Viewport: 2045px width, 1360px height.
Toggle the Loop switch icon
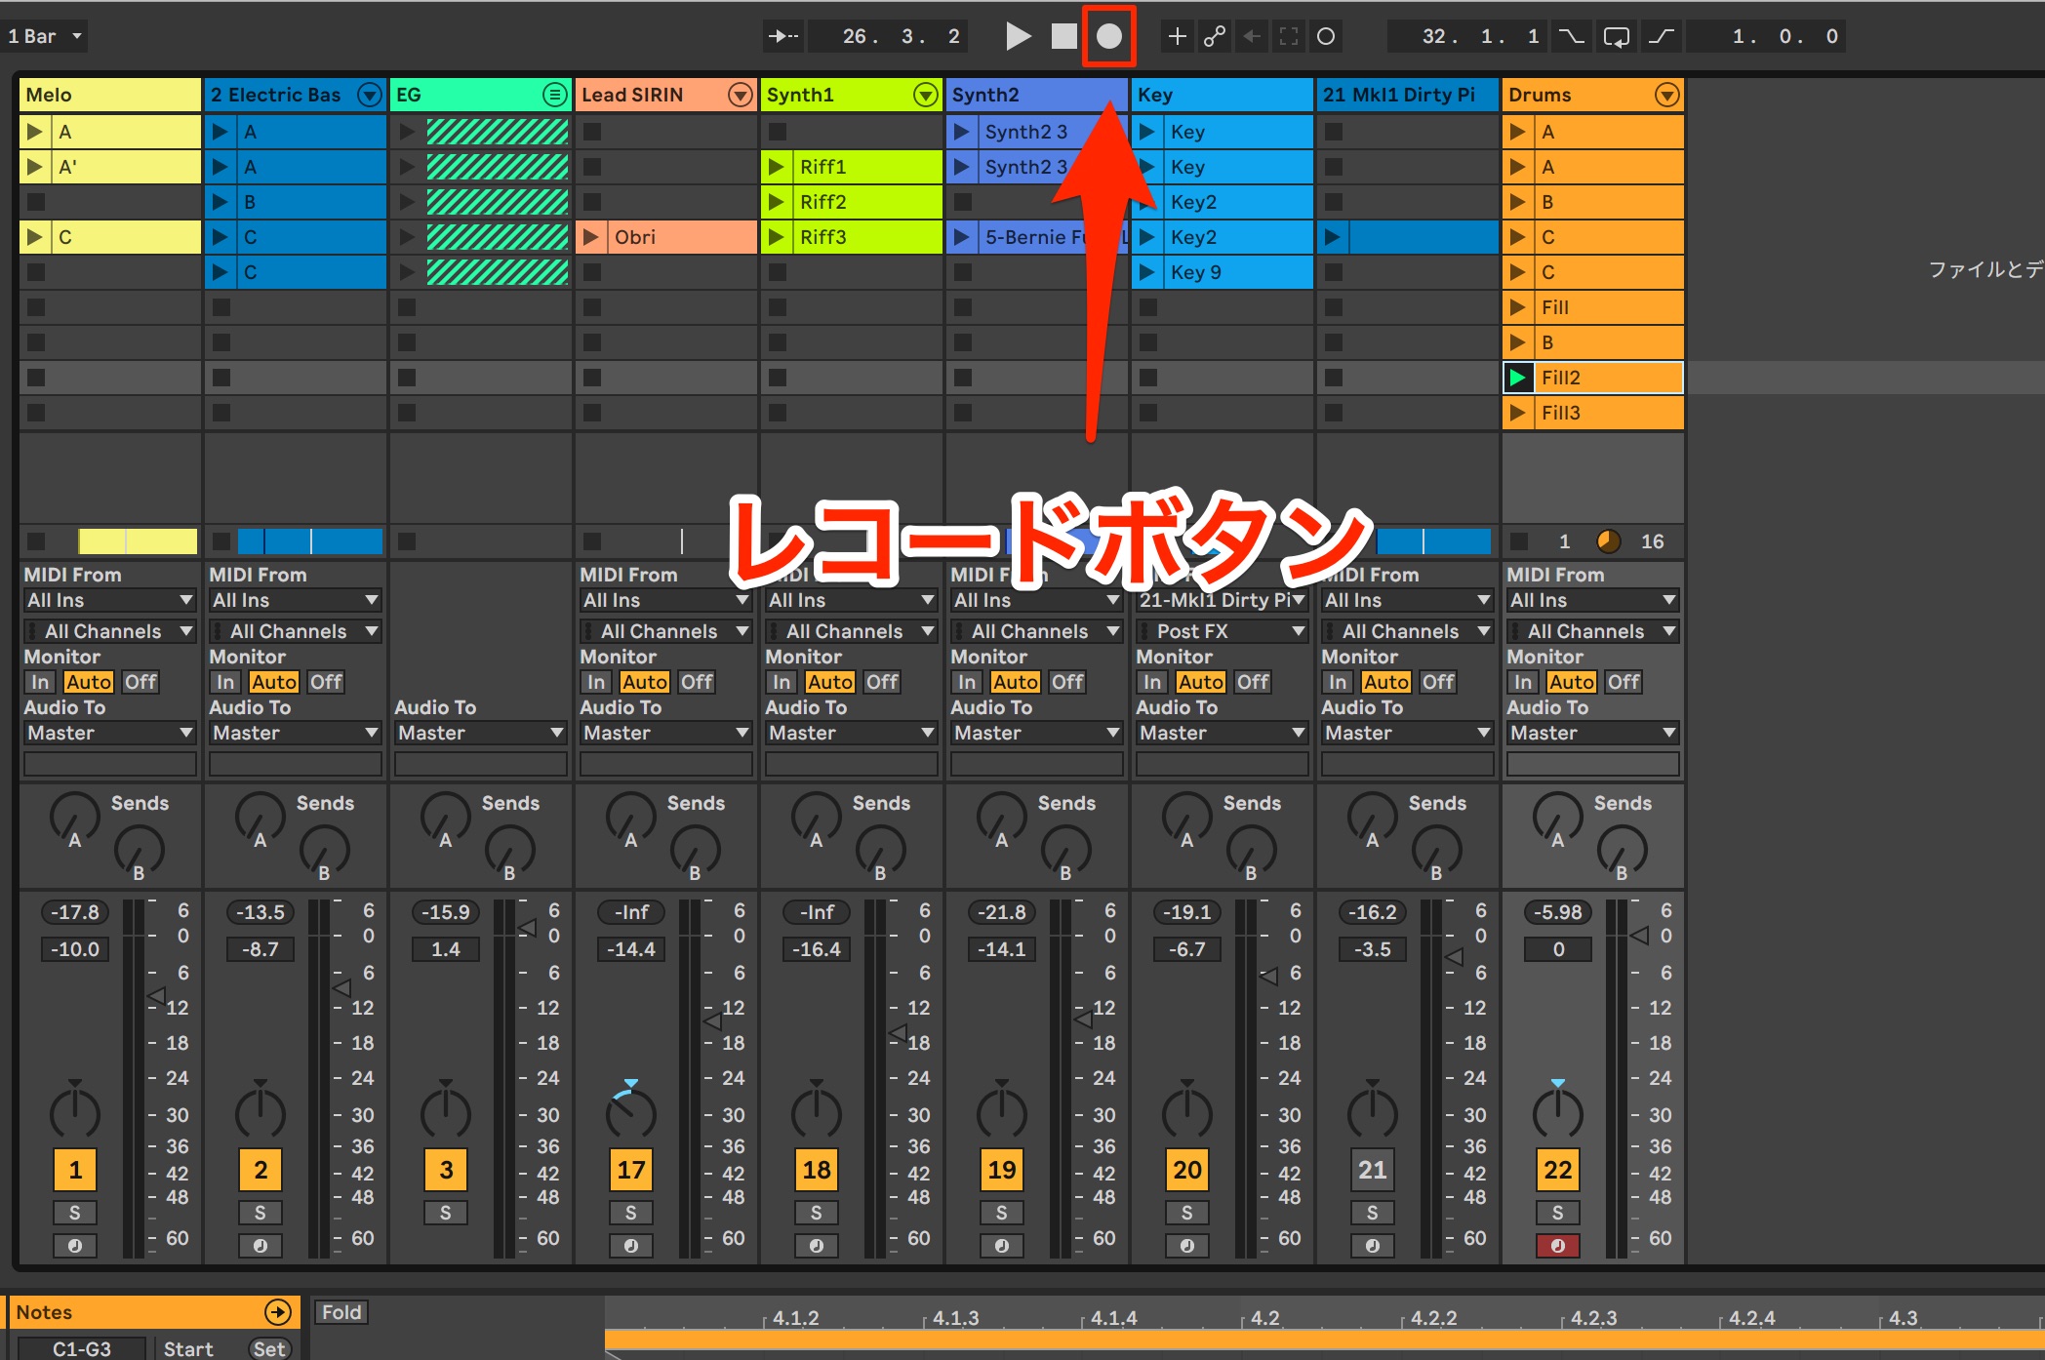pyautogui.click(x=1617, y=36)
